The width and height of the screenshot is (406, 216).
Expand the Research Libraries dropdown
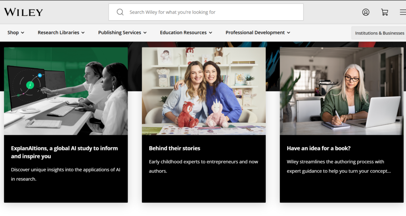point(61,32)
